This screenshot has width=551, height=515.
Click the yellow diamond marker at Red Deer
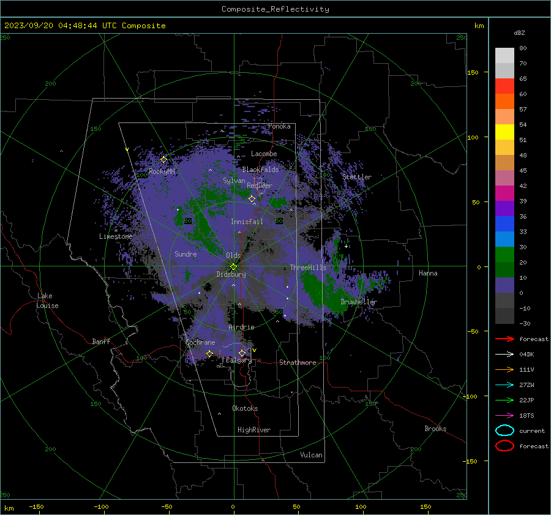point(252,199)
